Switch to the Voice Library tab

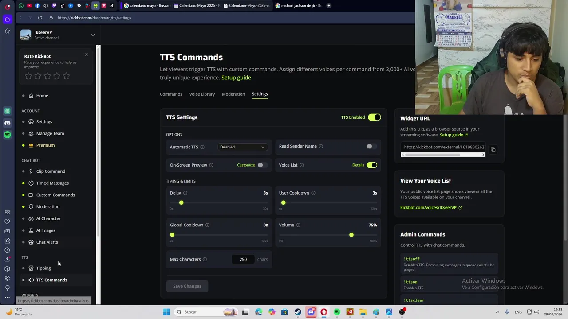[202, 94]
